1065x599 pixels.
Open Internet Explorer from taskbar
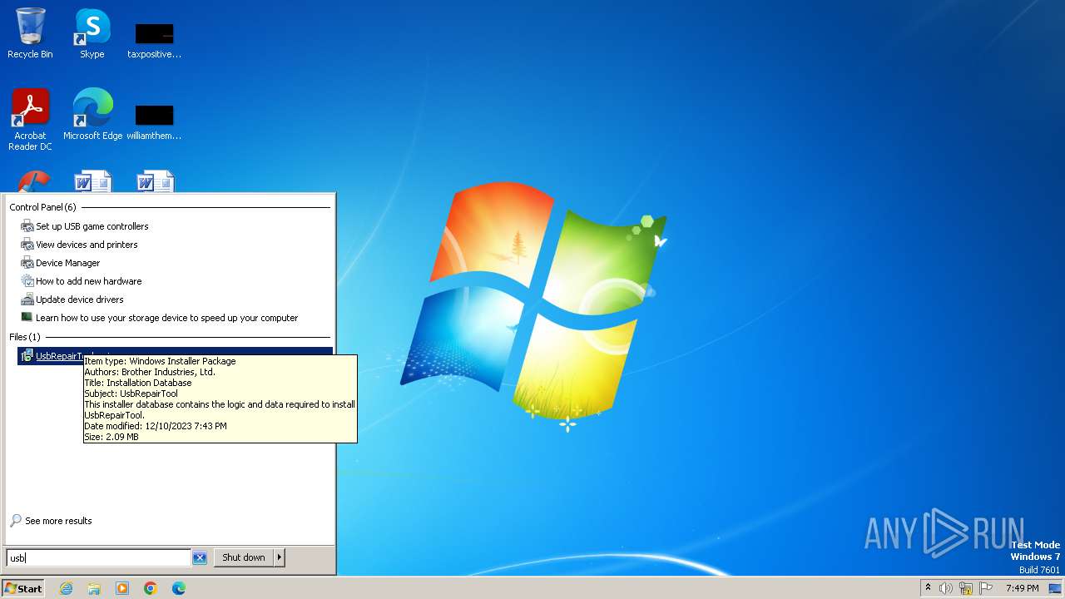tap(67, 588)
